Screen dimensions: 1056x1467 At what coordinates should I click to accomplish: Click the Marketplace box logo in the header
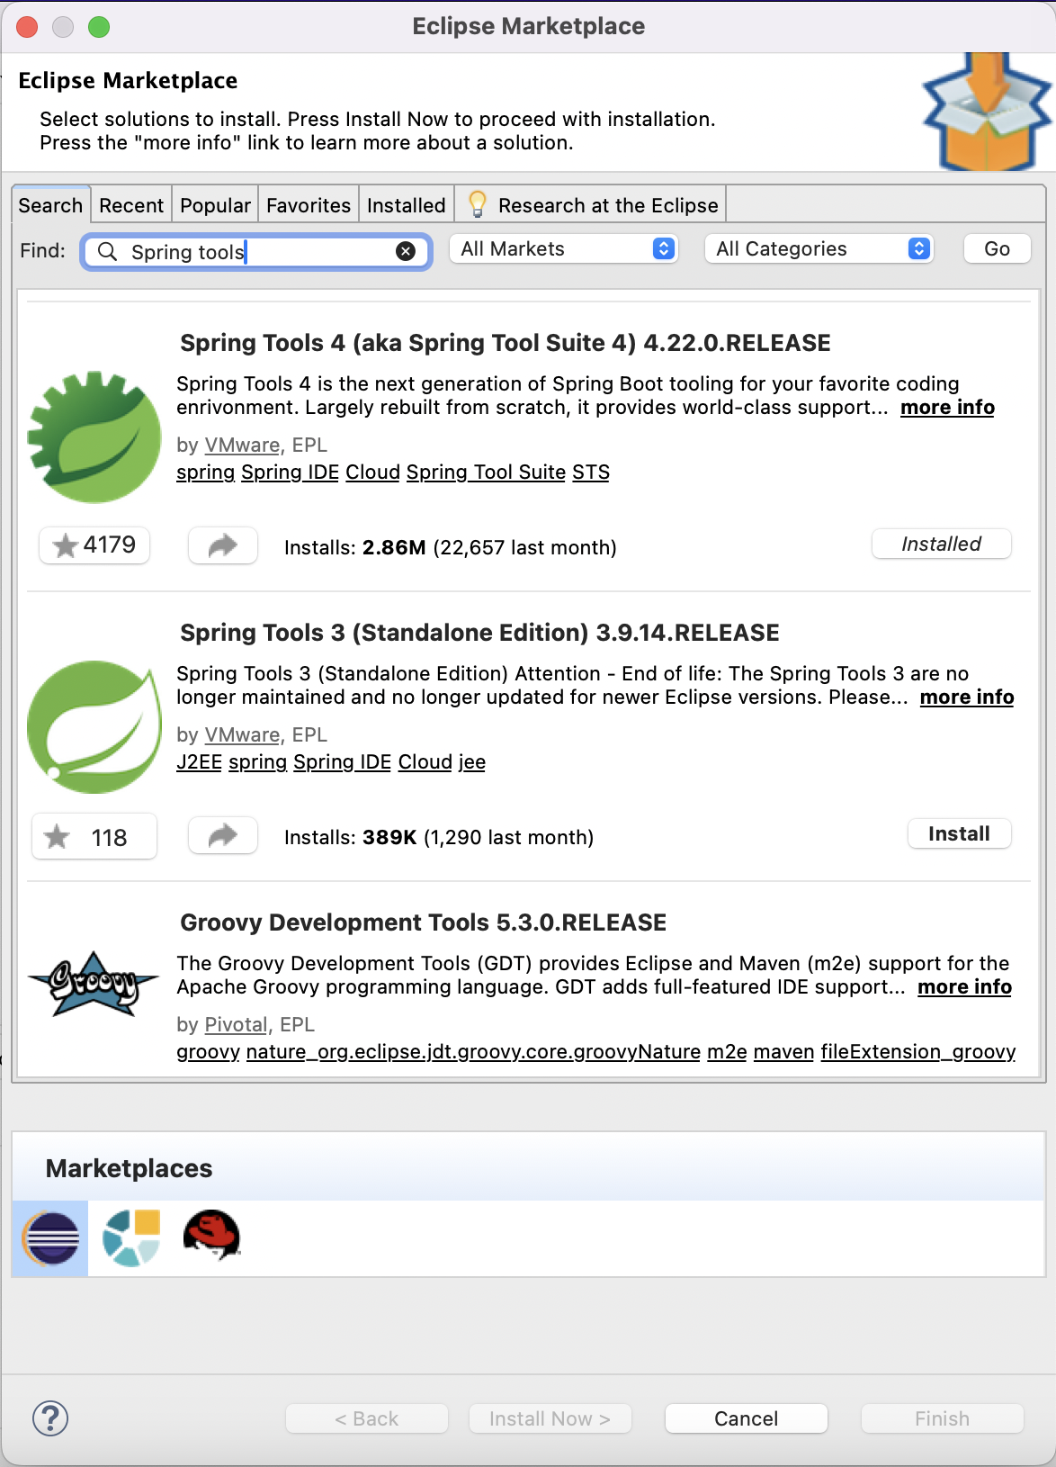coord(987,112)
